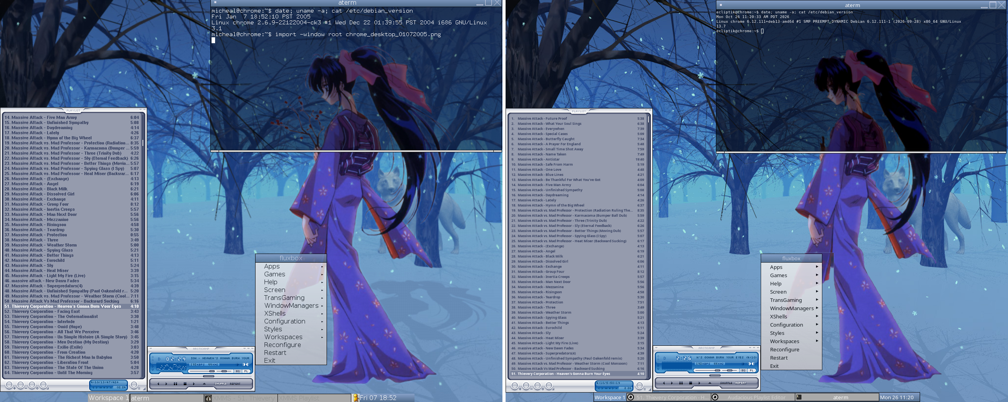The height and width of the screenshot is (402, 1008).
Task: Pause playback in the Audacious player
Action: click(681, 383)
